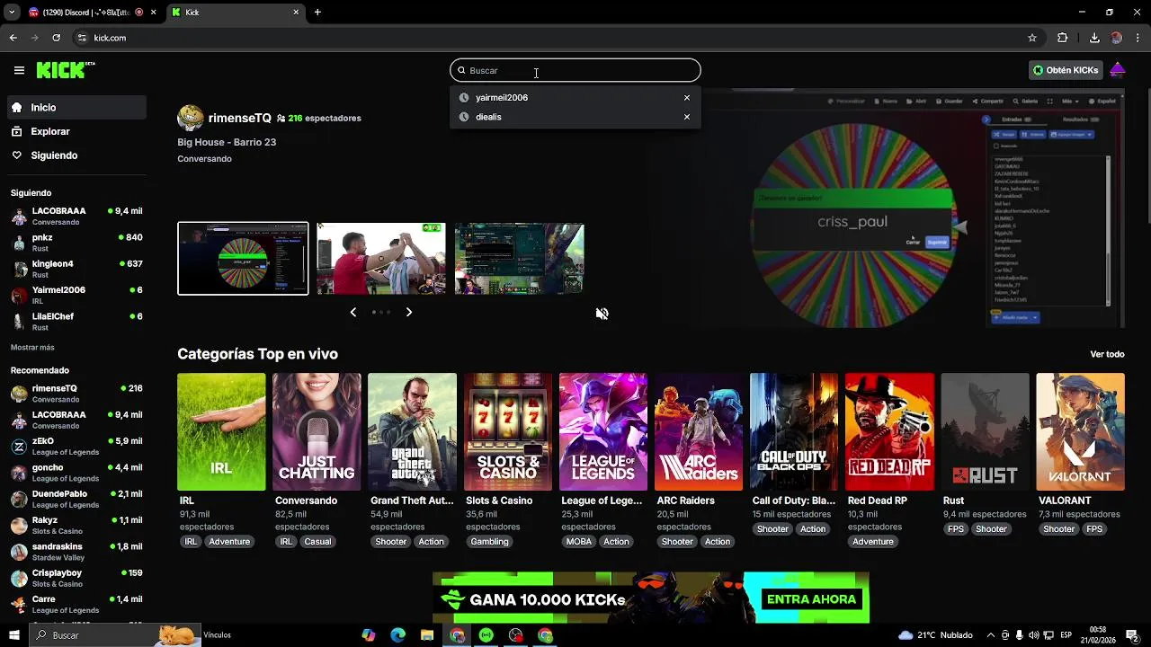Open Carre recommended channel
The height and width of the screenshot is (647, 1151).
(x=76, y=604)
